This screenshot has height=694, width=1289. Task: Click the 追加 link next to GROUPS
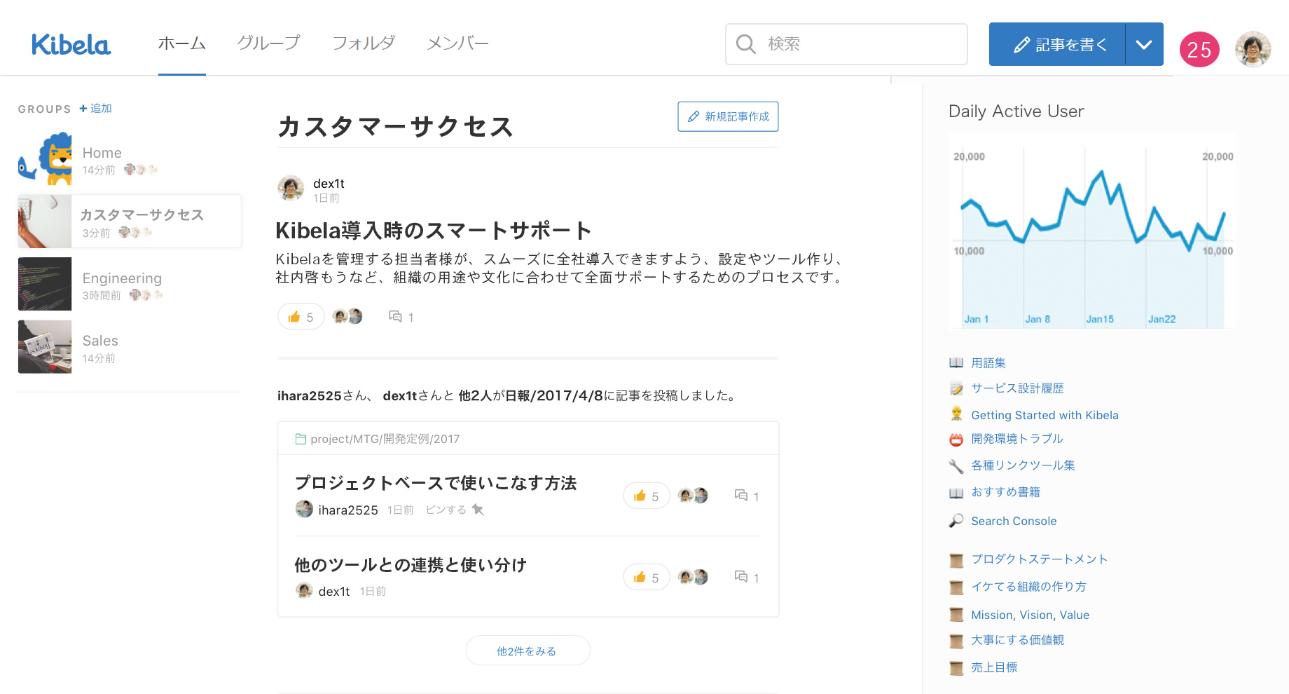[x=96, y=109]
